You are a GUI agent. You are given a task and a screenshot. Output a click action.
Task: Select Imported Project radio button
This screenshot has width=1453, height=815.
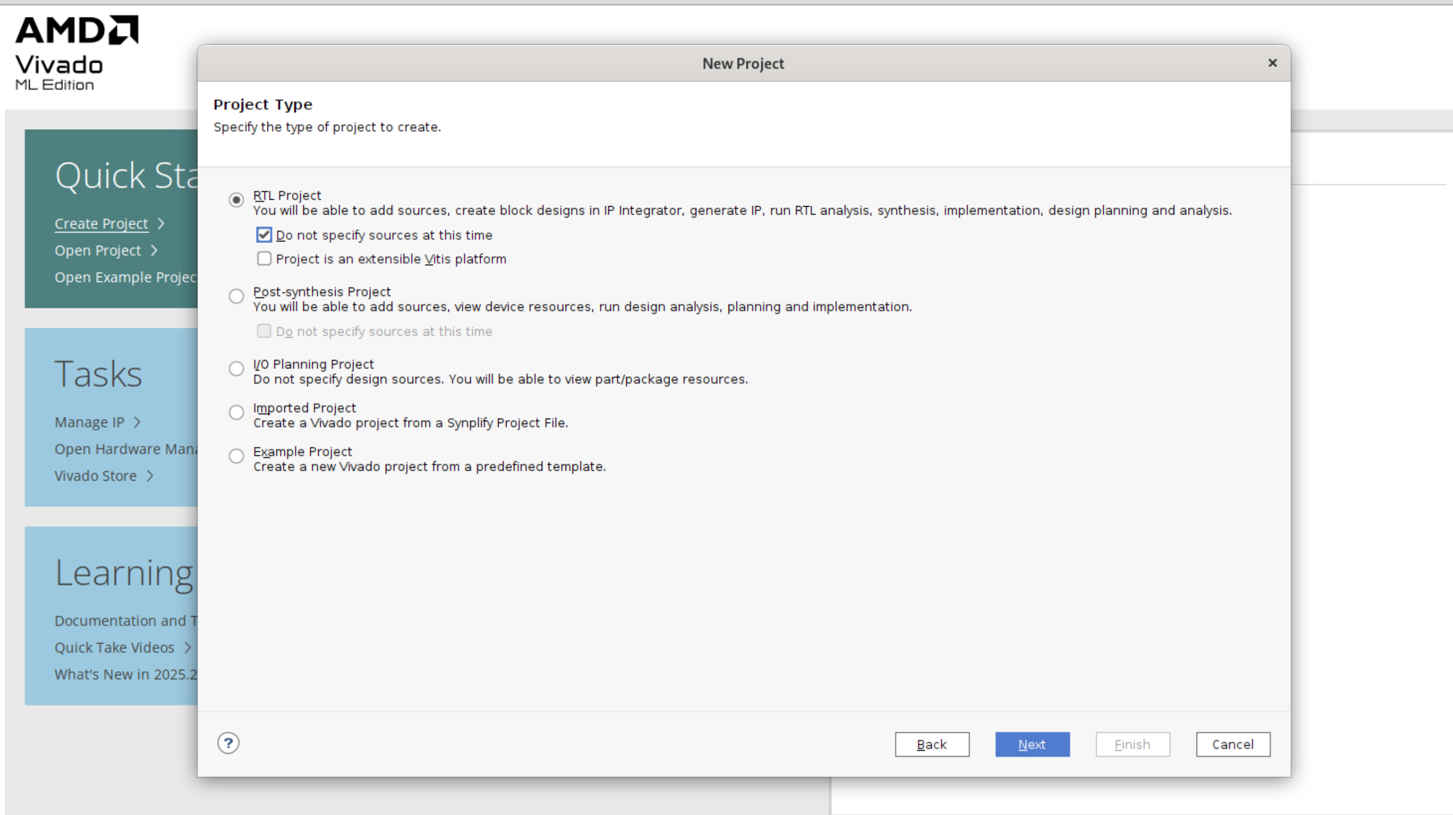click(x=236, y=412)
